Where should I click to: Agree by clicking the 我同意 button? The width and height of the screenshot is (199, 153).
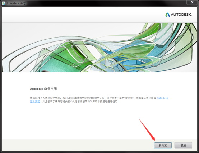(163, 145)
